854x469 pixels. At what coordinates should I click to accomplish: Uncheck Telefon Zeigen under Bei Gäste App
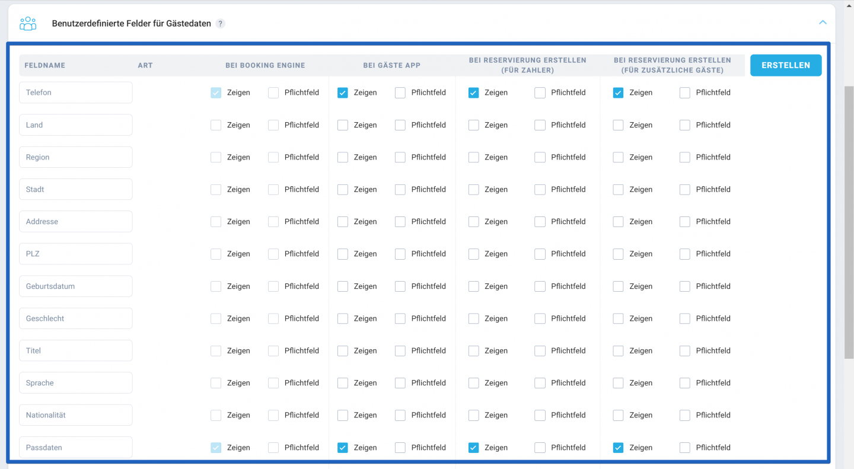pos(343,92)
